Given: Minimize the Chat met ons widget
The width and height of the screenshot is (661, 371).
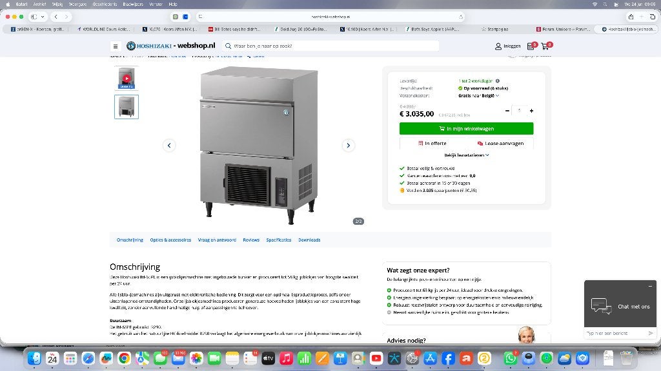Looking at the screenshot, I should click(x=650, y=286).
